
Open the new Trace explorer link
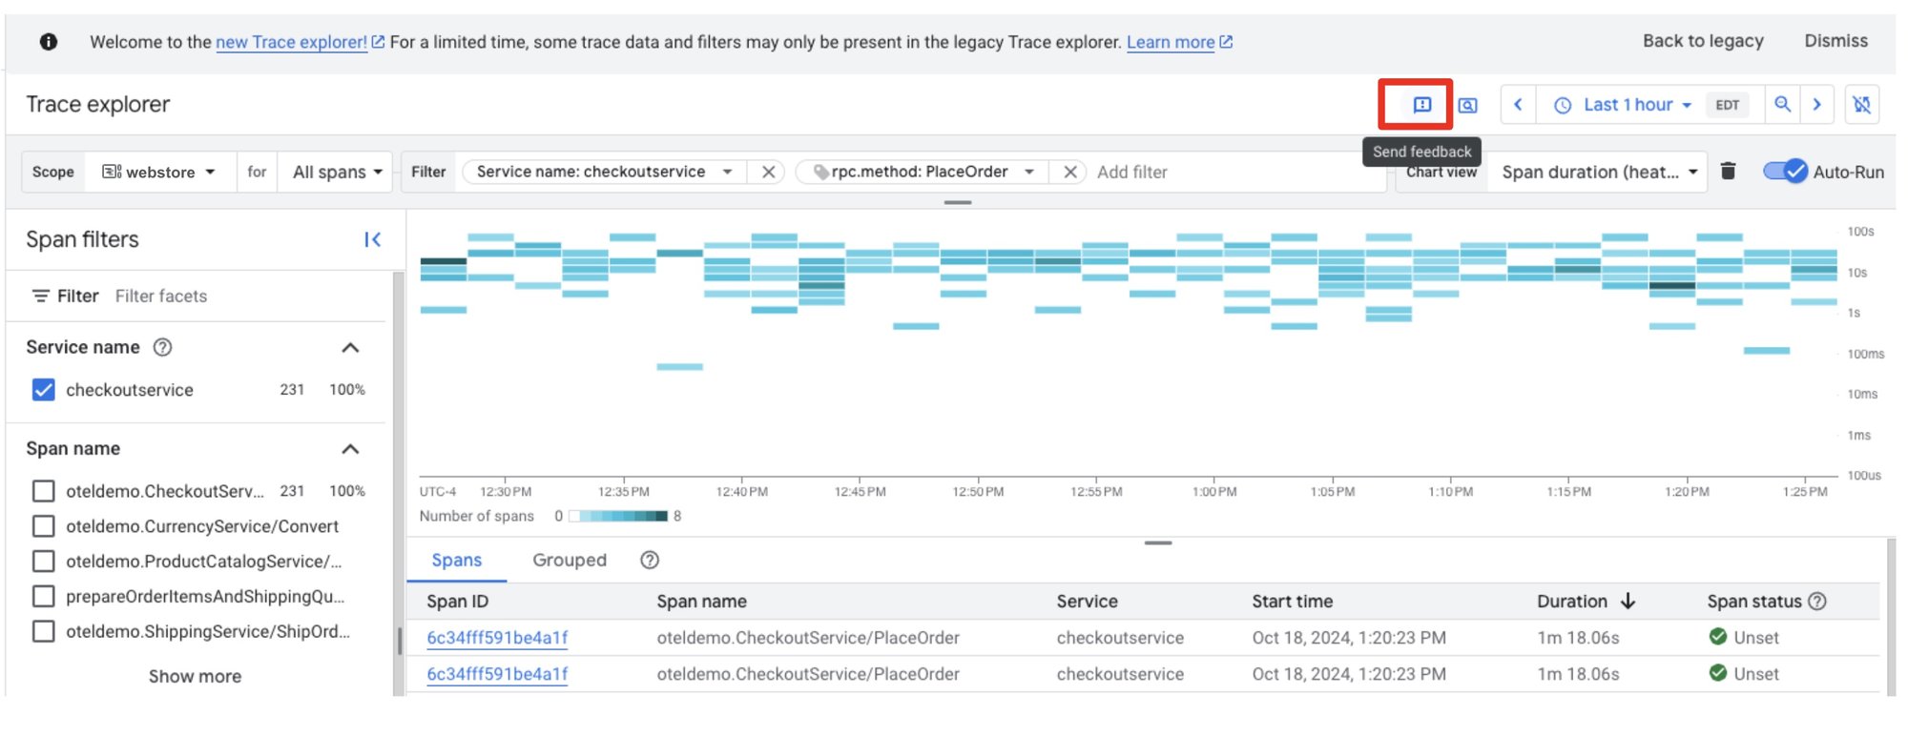(300, 42)
